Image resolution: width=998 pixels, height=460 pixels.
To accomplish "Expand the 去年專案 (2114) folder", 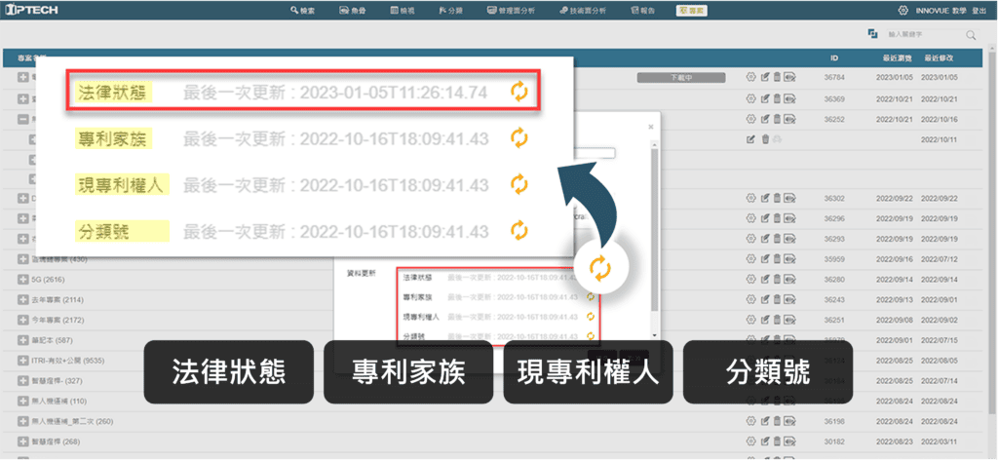I will (x=23, y=299).
